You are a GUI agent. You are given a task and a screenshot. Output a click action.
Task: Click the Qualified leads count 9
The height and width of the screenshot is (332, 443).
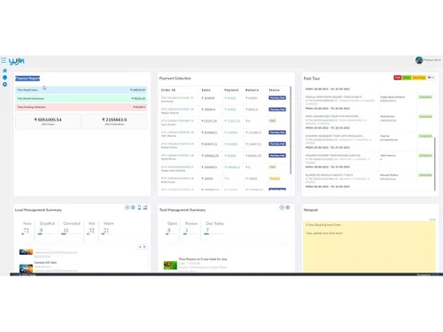(42, 230)
